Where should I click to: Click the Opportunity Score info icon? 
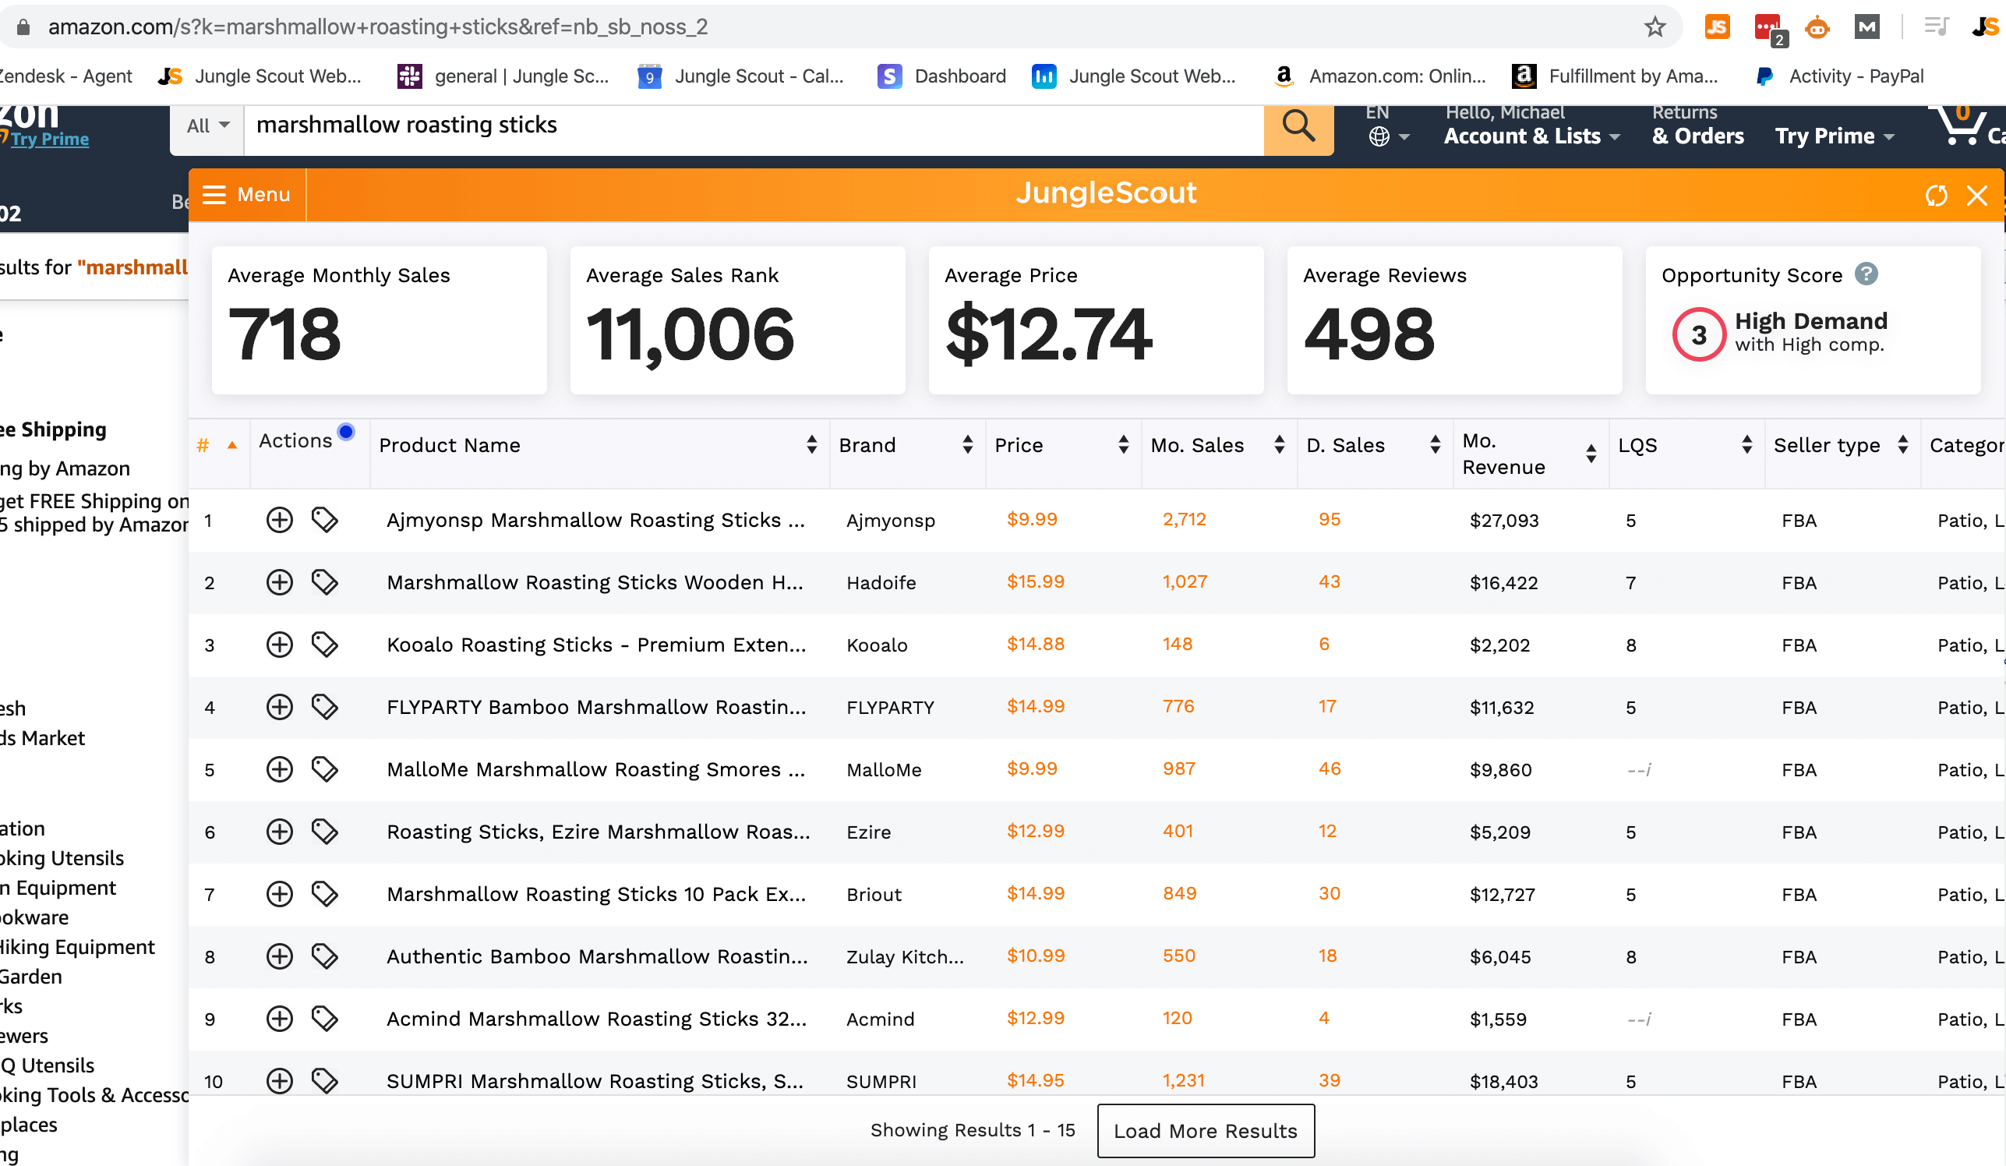point(1870,275)
